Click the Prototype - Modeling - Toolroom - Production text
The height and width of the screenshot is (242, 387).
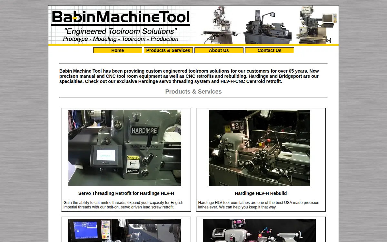coord(121,39)
